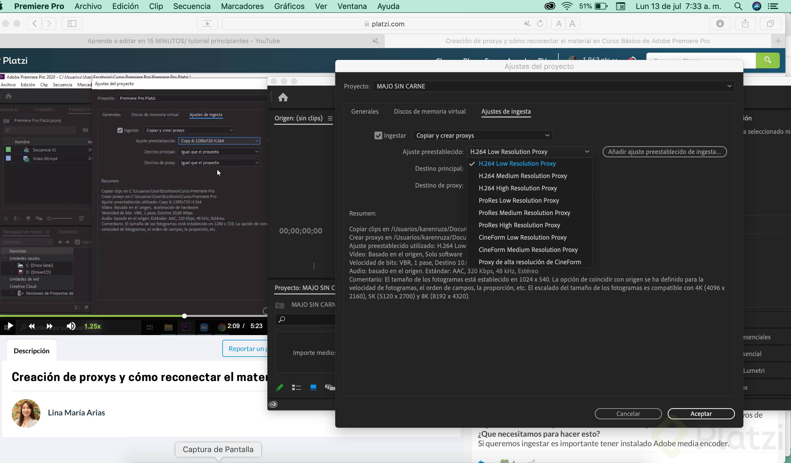
Task: Open the Ventana menu
Action: coord(352,6)
